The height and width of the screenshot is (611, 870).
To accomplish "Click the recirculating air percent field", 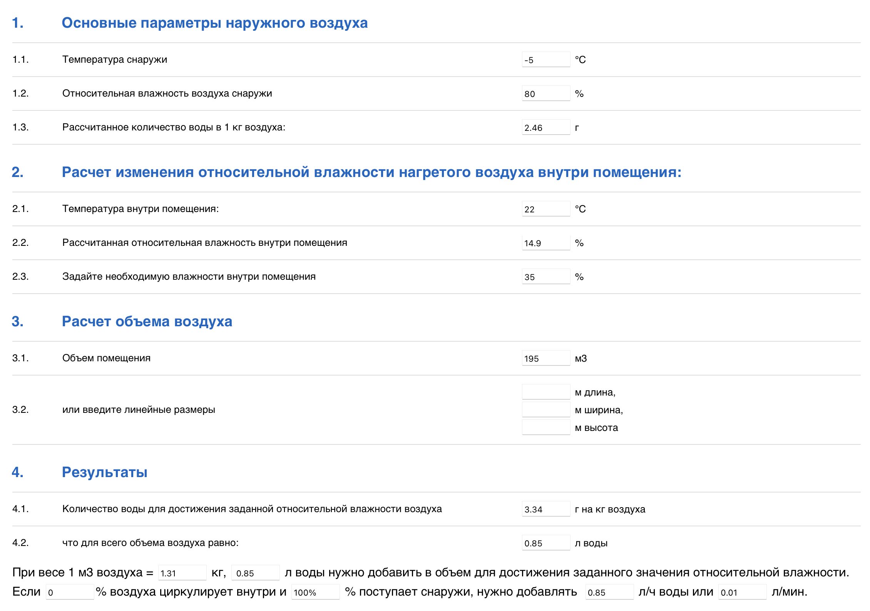I will click(x=70, y=592).
